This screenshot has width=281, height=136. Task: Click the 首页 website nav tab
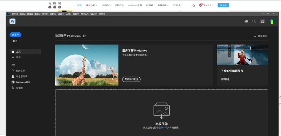coord(79,5)
